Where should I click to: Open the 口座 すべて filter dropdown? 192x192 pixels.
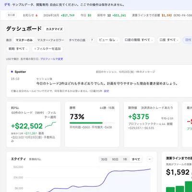tap(169, 40)
